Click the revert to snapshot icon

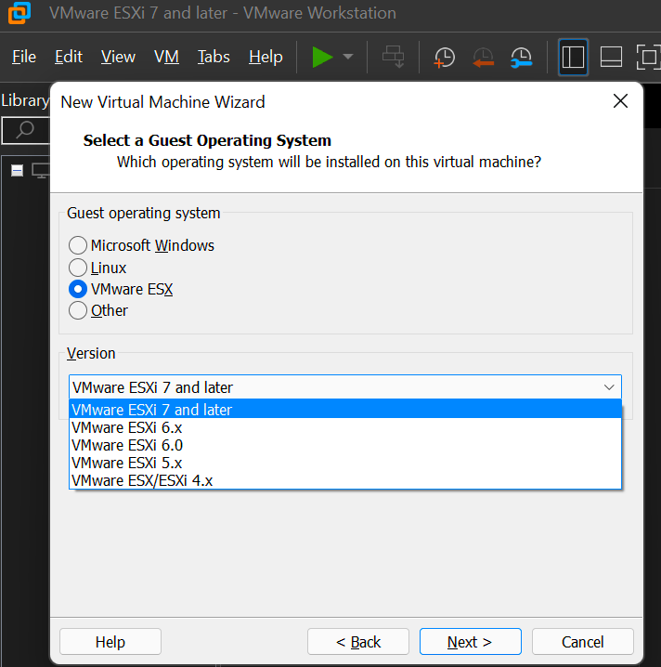[484, 57]
